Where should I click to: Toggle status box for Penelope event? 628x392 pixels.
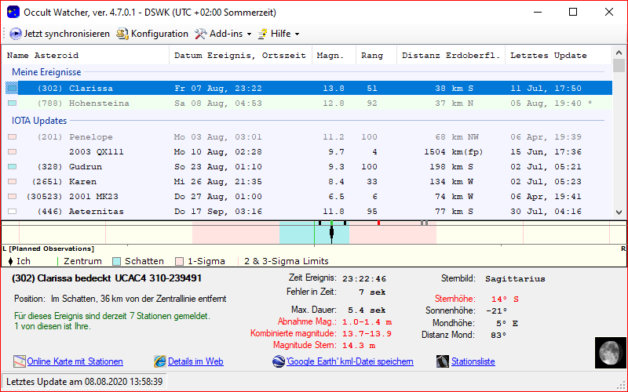click(x=12, y=137)
